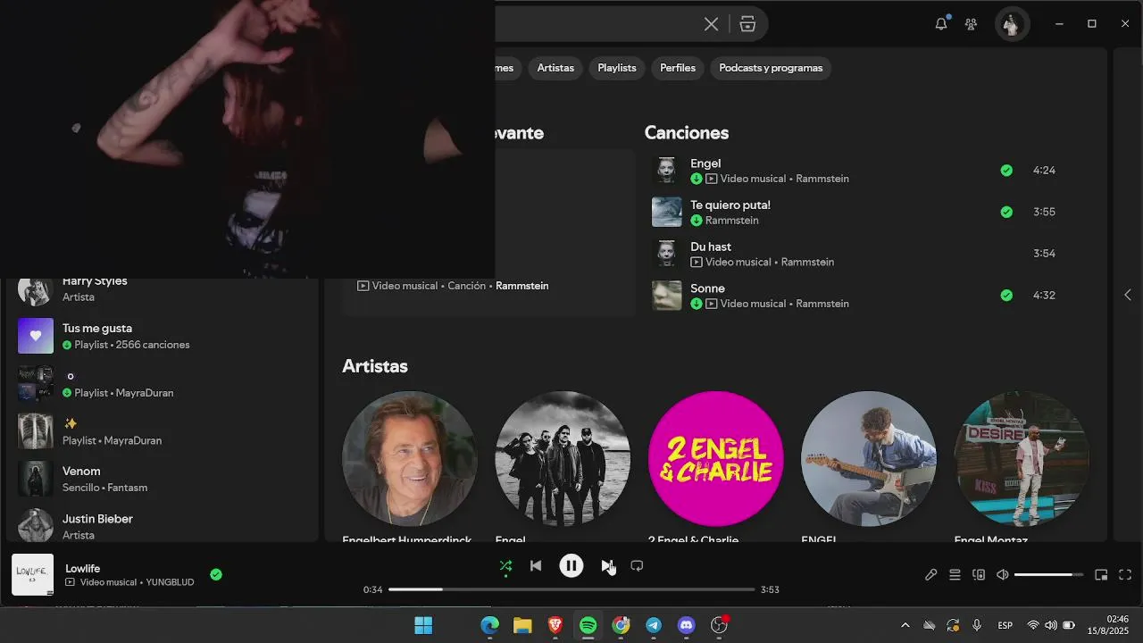This screenshot has width=1143, height=643.
Task: Pause the current song
Action: [x=571, y=566]
